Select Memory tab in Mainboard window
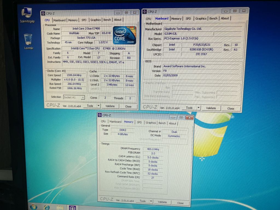The width and height of the screenshot is (280, 210). [x=176, y=19]
